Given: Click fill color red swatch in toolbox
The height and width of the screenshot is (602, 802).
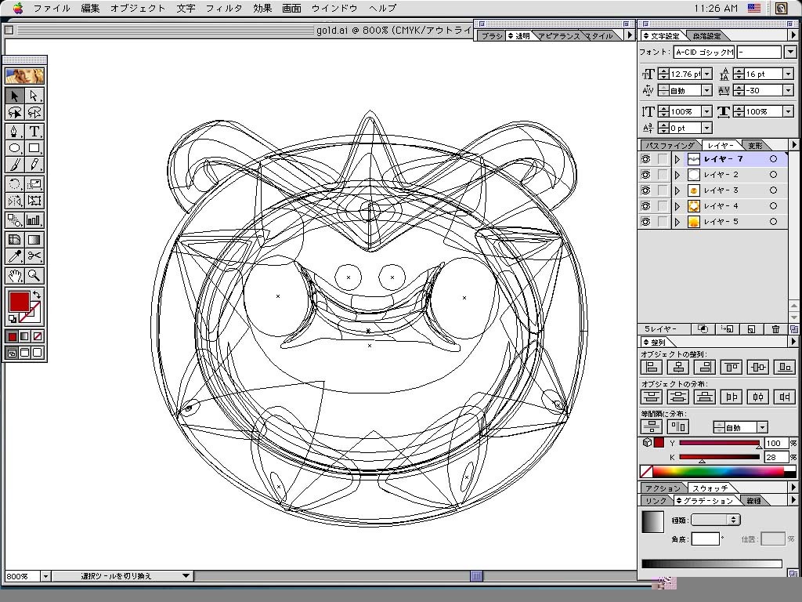Looking at the screenshot, I should pos(19,302).
